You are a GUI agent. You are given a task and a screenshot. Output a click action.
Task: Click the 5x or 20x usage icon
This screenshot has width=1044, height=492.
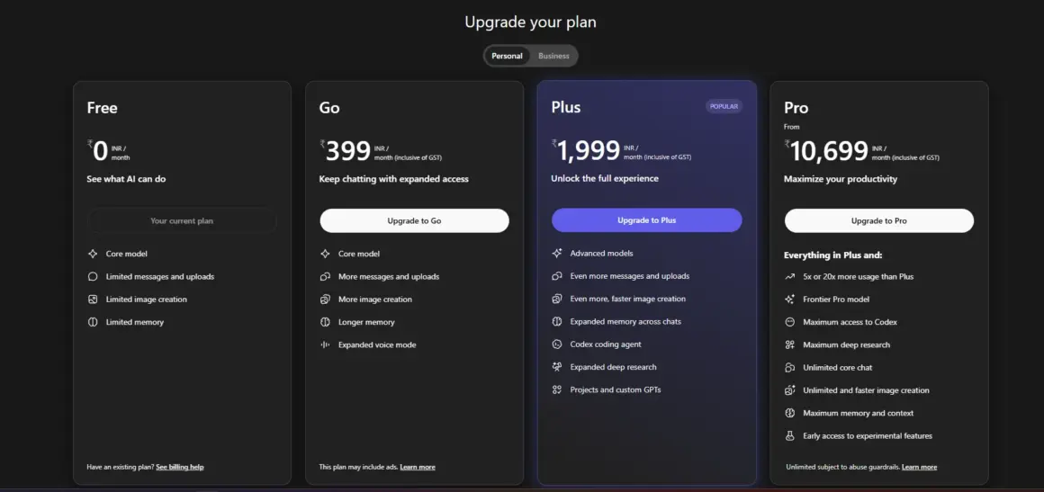click(789, 277)
